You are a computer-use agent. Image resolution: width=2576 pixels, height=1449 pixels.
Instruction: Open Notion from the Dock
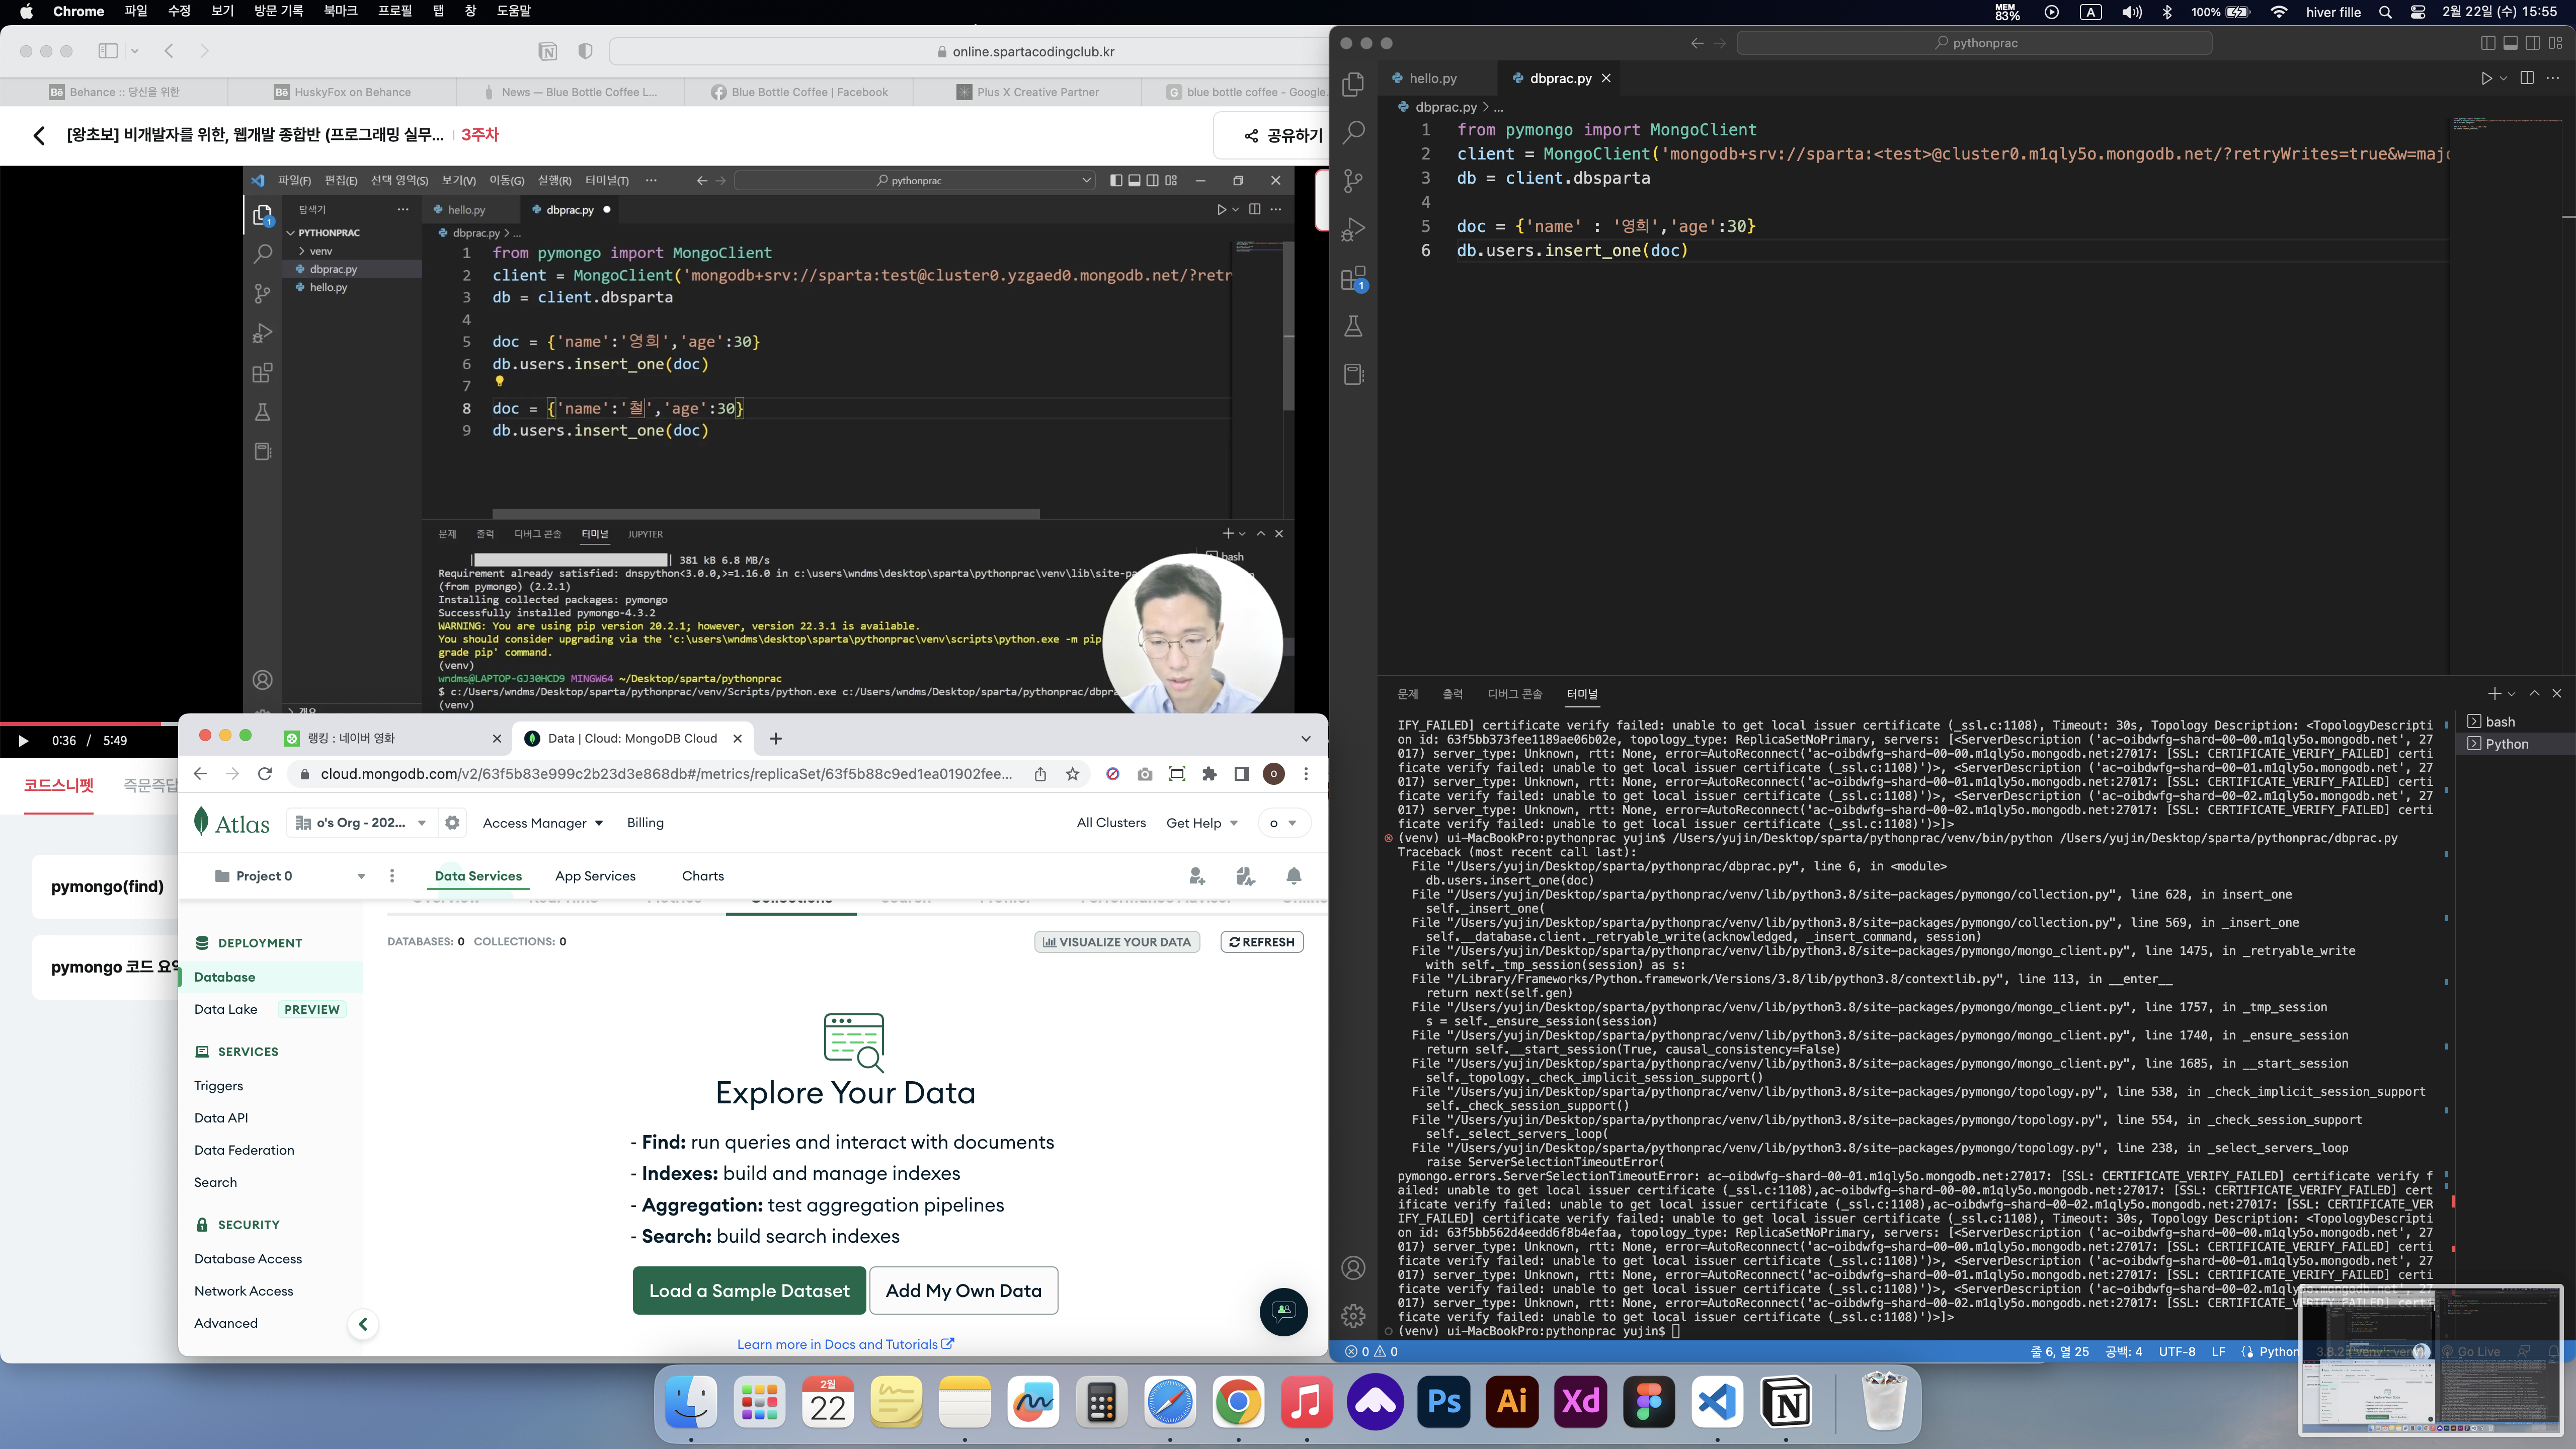point(1786,1402)
